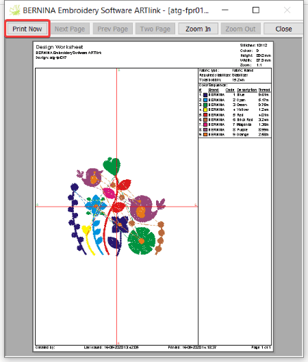Viewport: 308px width, 362px height.
Task: Click the purple thread color swatch
Action: coord(205,130)
